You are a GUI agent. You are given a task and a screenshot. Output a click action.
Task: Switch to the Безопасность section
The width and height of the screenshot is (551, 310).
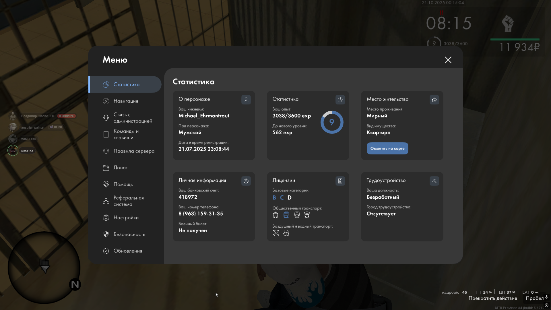click(x=129, y=234)
